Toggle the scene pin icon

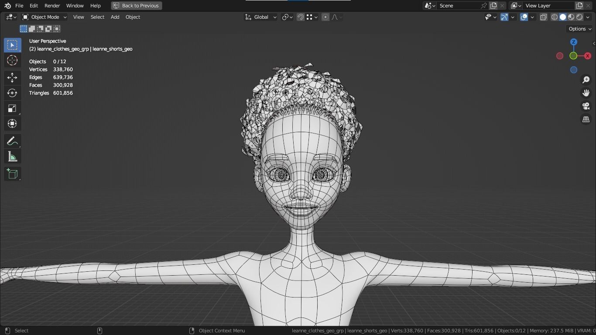point(484,6)
